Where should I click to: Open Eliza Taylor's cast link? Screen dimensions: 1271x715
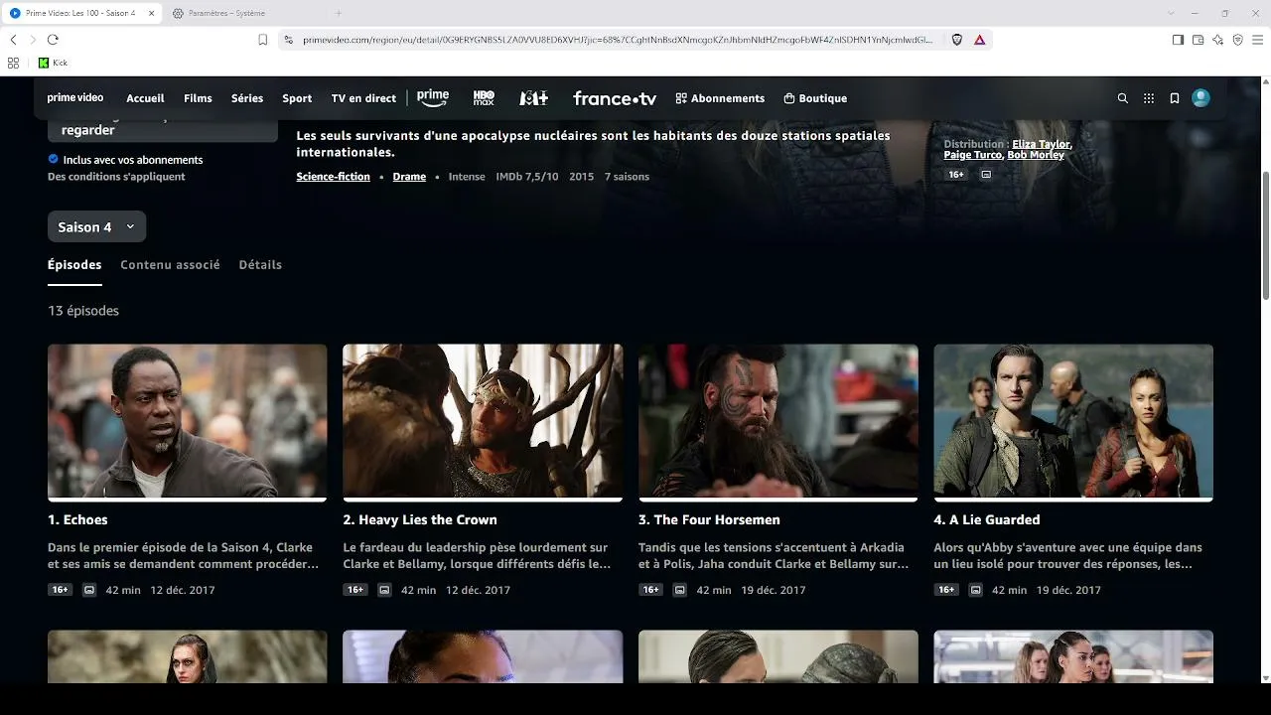tap(1041, 144)
